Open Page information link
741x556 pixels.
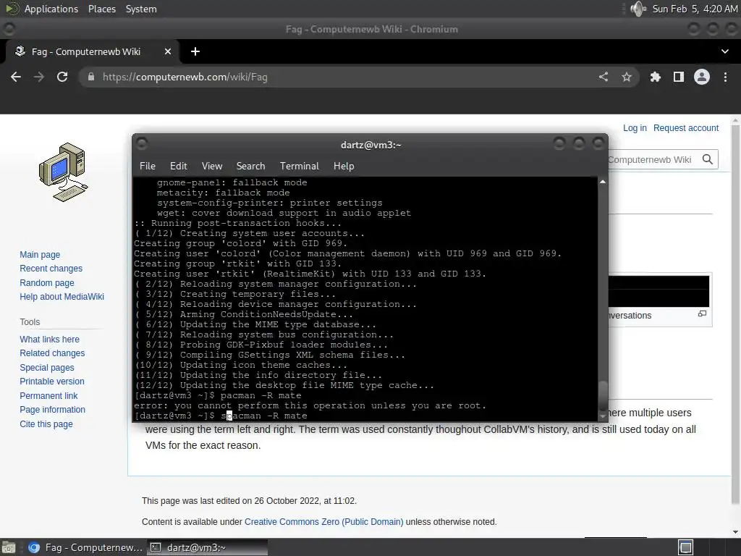pyautogui.click(x=52, y=410)
